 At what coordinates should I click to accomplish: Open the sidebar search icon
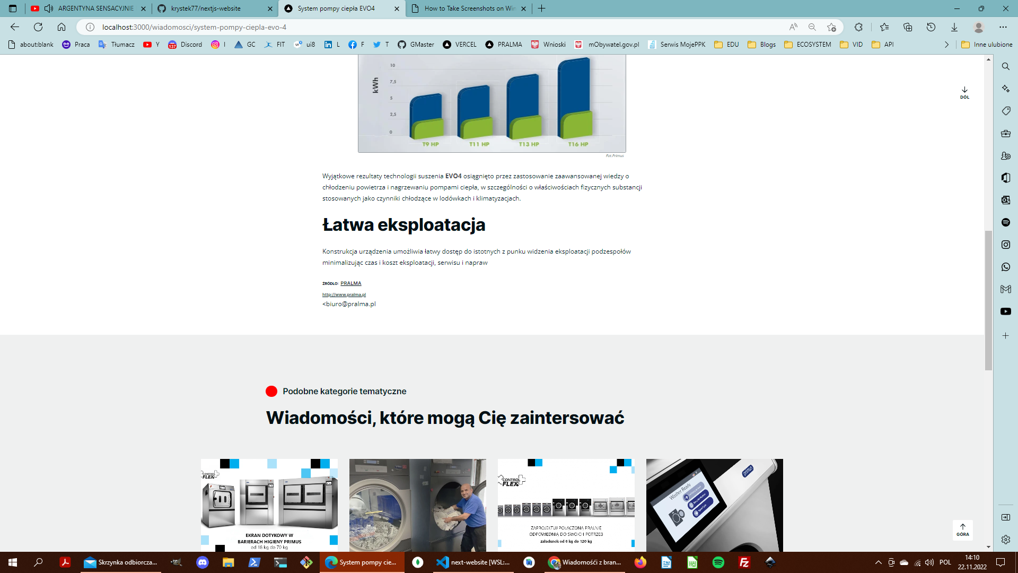1006,66
